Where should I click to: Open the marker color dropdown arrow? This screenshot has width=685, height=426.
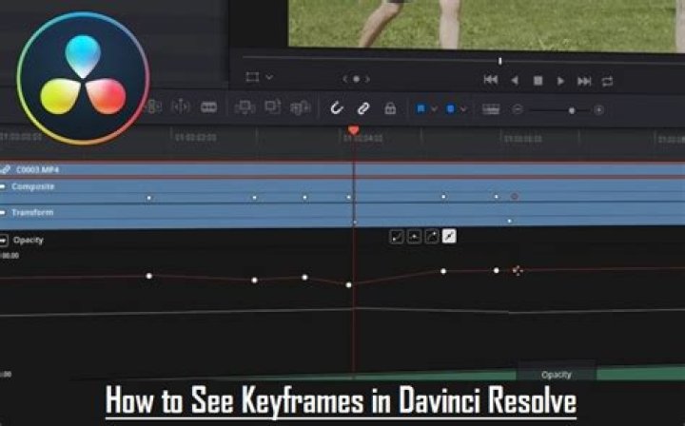click(462, 109)
